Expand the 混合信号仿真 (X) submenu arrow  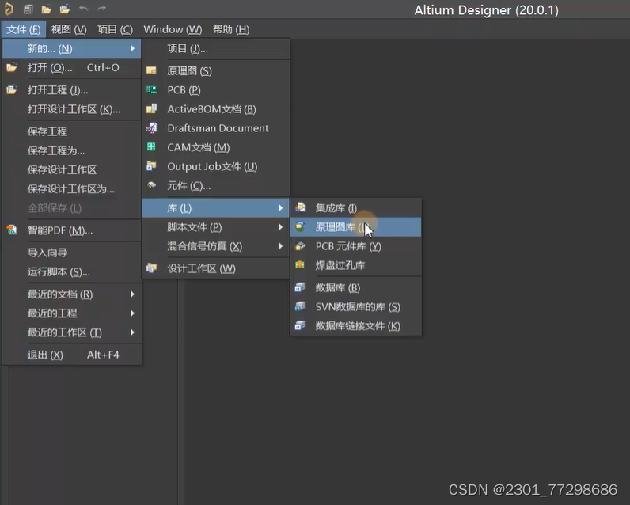pyautogui.click(x=281, y=246)
